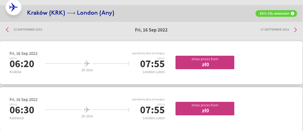303x130 pixels.
Task: Click the CO2 emission info icon
Action: 292,13
